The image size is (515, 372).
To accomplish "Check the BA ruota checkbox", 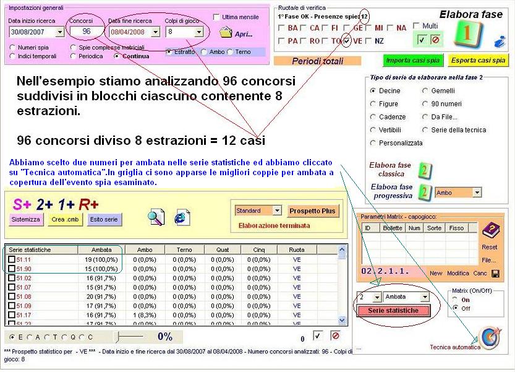I will (281, 28).
